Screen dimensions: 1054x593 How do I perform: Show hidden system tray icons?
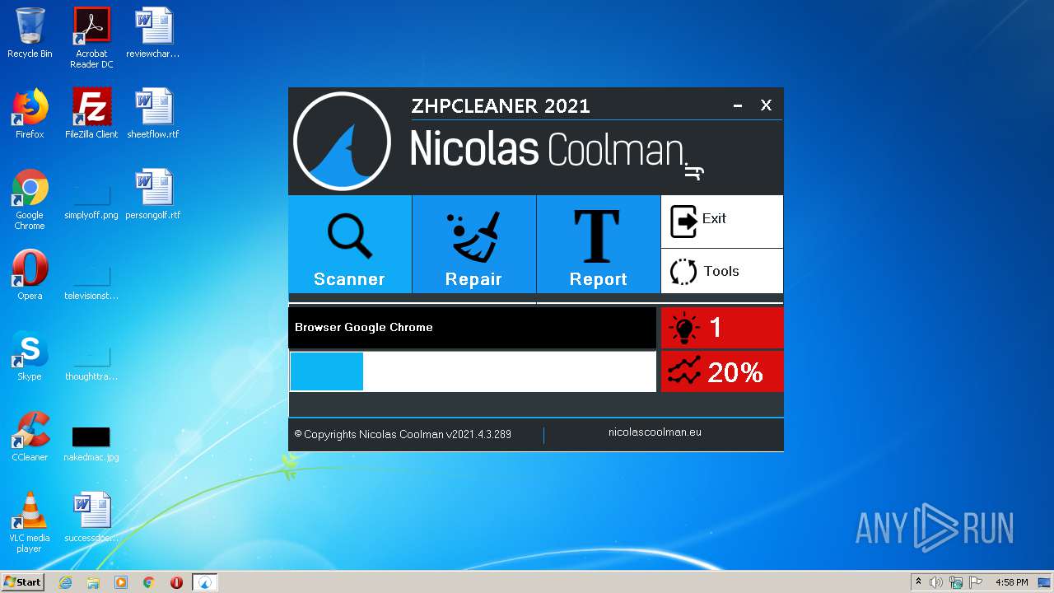click(918, 582)
